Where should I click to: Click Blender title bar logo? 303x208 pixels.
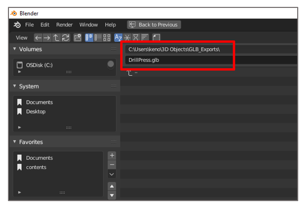click(14, 13)
